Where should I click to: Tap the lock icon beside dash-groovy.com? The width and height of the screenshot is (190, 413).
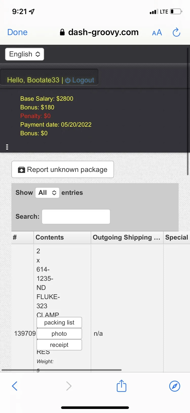(62, 32)
